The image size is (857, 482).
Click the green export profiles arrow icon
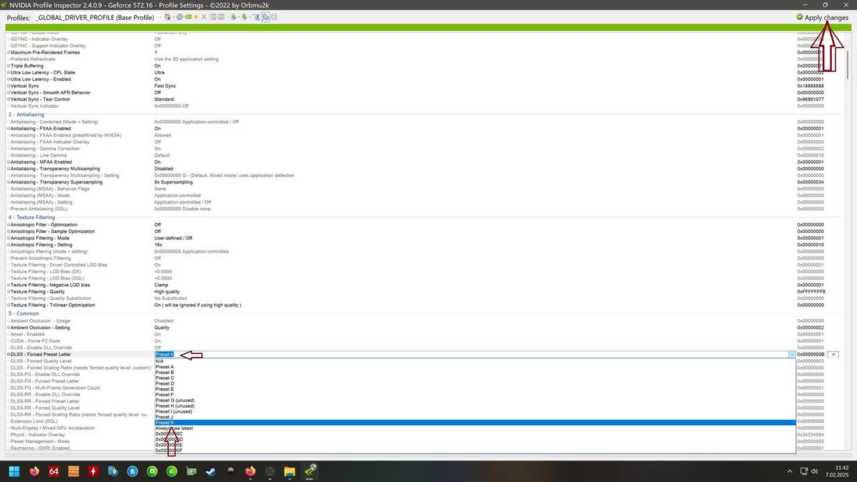click(x=234, y=17)
